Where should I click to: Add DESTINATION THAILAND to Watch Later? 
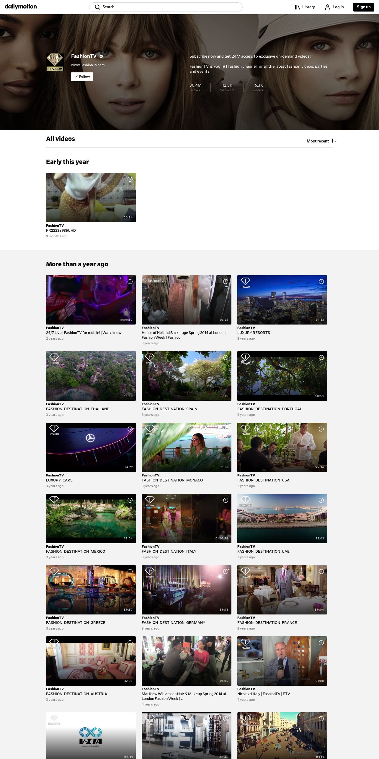(x=130, y=358)
